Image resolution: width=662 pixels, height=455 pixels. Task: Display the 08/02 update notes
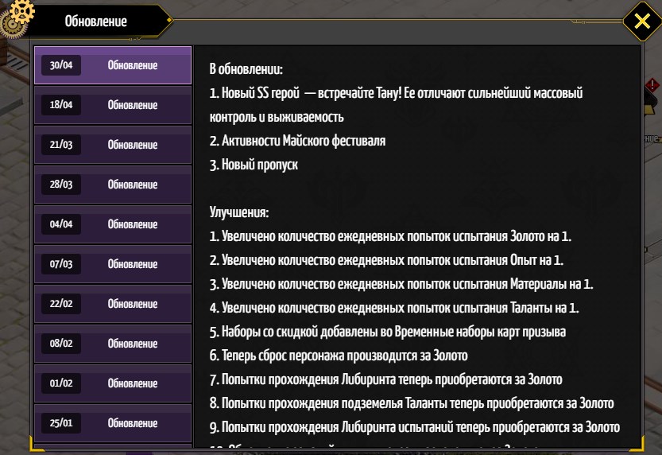click(112, 344)
